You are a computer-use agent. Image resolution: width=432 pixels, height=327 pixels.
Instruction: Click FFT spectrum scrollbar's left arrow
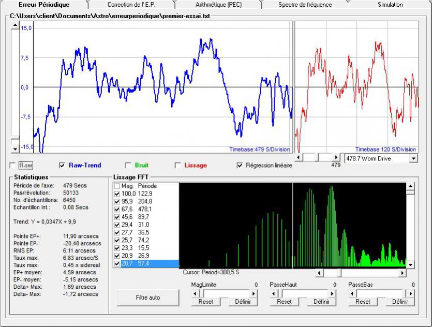click(319, 272)
